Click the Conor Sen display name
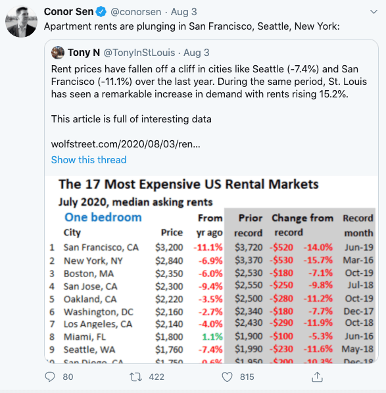This screenshot has height=393, width=386. [68, 12]
